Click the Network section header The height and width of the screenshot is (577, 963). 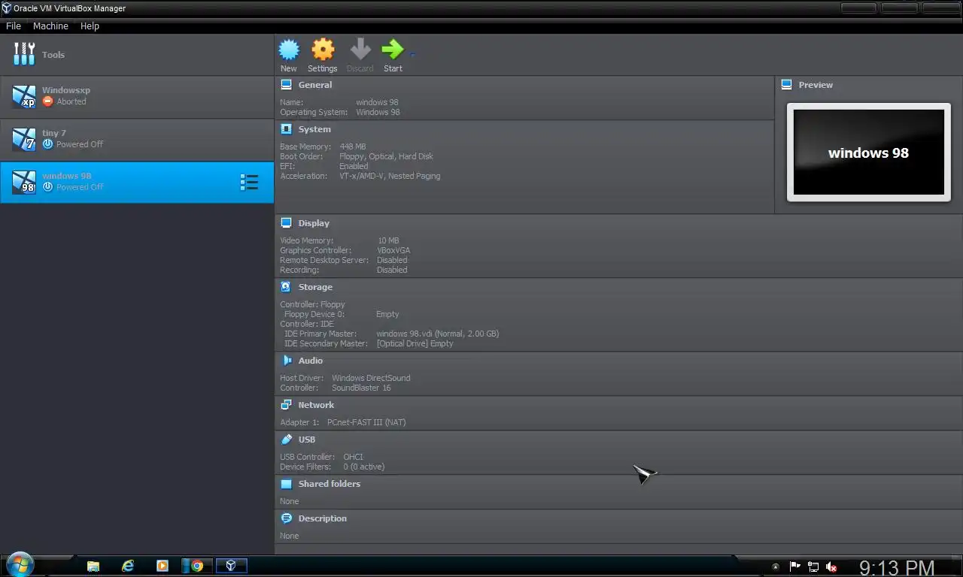click(x=316, y=405)
